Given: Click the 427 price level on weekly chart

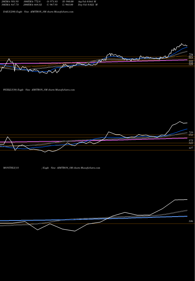Looking at the screenshot, I should point(191,148).
